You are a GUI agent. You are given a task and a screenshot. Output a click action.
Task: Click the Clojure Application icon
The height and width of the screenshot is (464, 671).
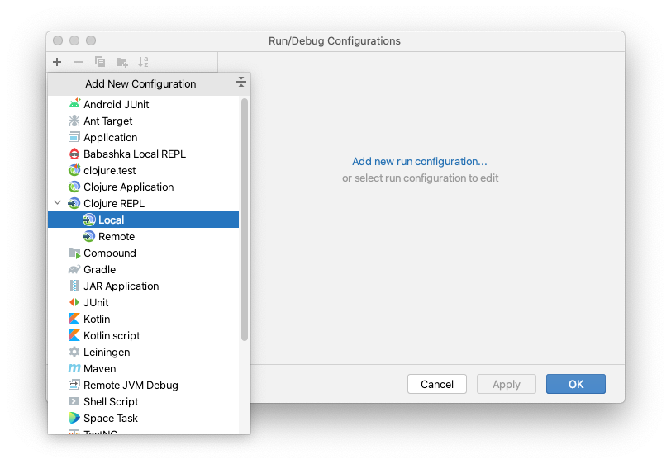[x=74, y=187]
